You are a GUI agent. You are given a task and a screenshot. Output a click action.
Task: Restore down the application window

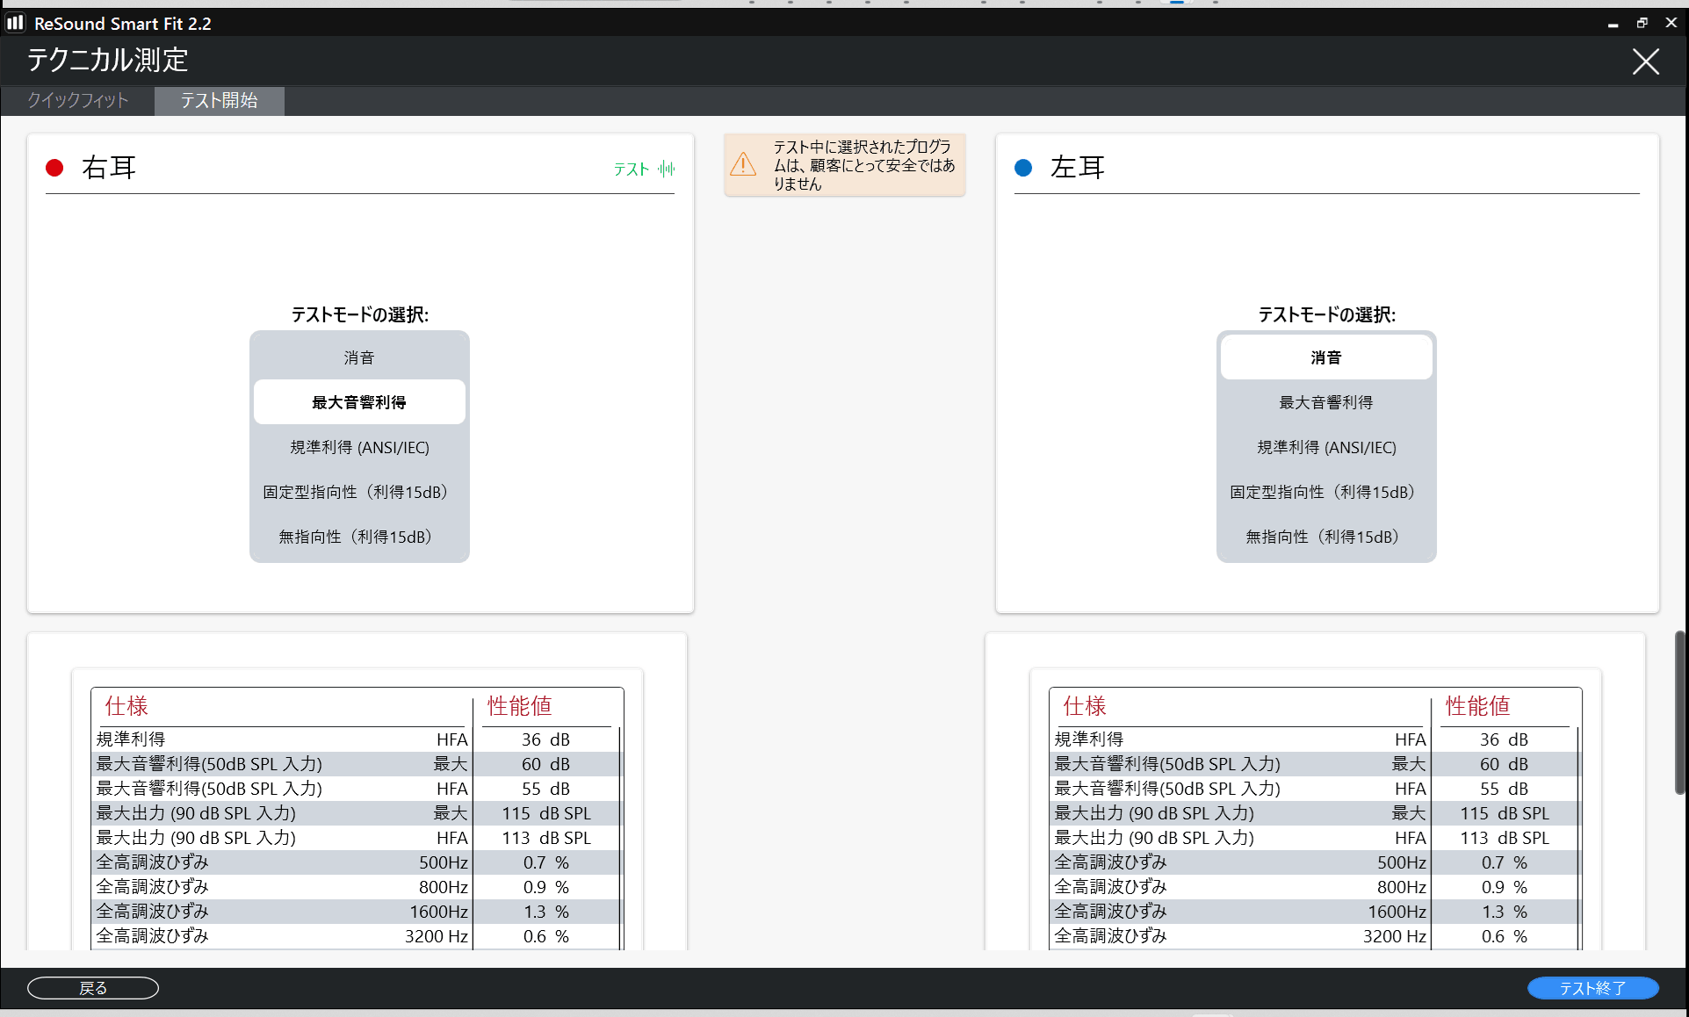[1642, 23]
